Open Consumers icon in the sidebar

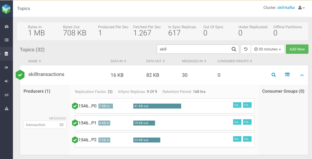tap(6, 81)
